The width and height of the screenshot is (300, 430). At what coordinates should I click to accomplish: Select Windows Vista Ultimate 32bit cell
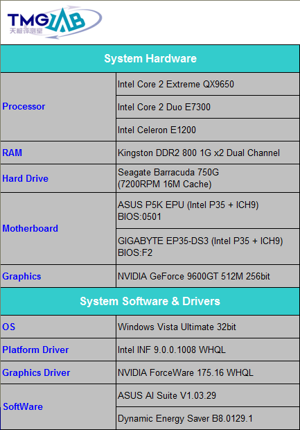[208, 327]
